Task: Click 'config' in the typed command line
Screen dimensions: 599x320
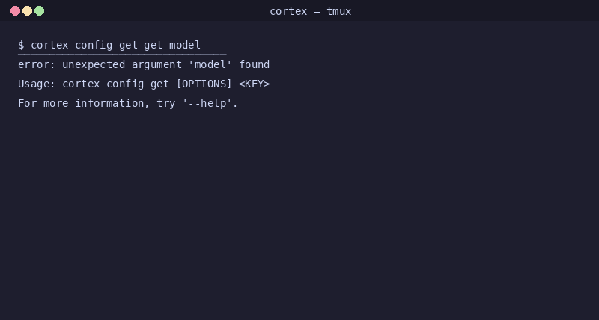Action: [94, 46]
